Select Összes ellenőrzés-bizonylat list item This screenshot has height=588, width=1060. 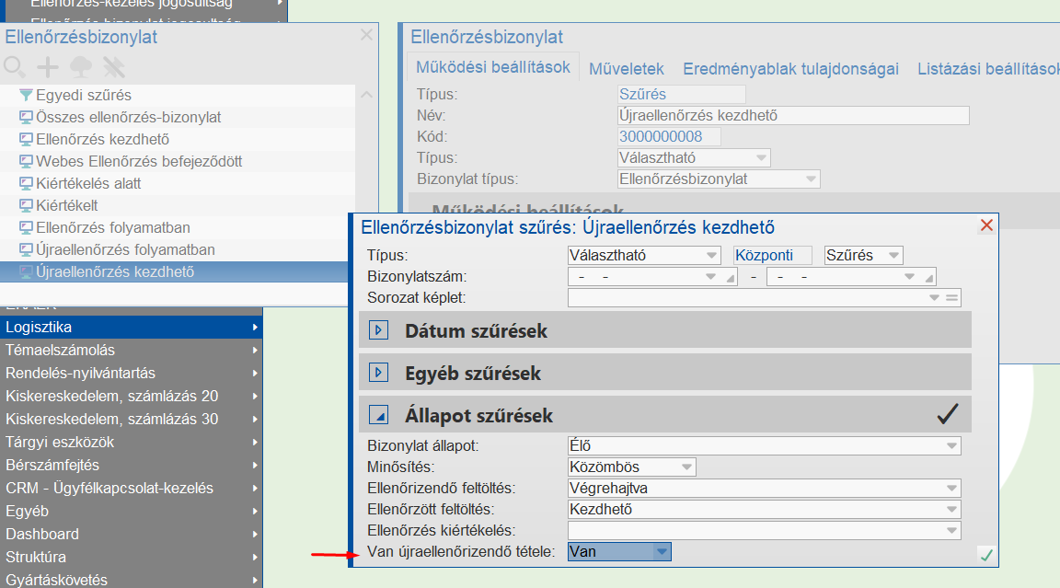(x=178, y=118)
